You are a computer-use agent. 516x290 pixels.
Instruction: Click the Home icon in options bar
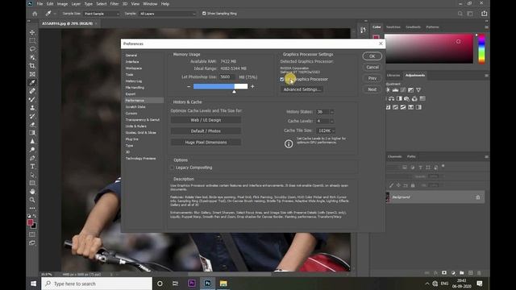coord(35,14)
